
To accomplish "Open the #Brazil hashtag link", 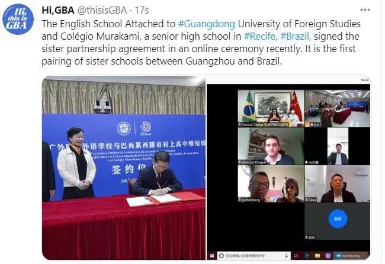I will (296, 36).
